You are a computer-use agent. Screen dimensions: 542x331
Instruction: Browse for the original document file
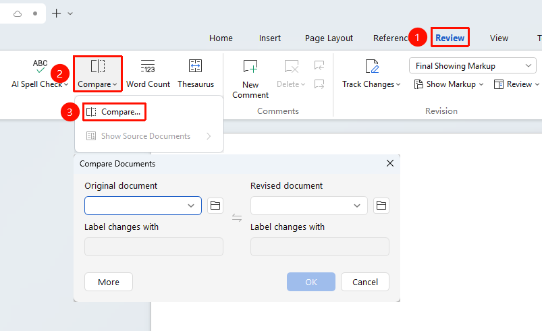click(x=215, y=206)
